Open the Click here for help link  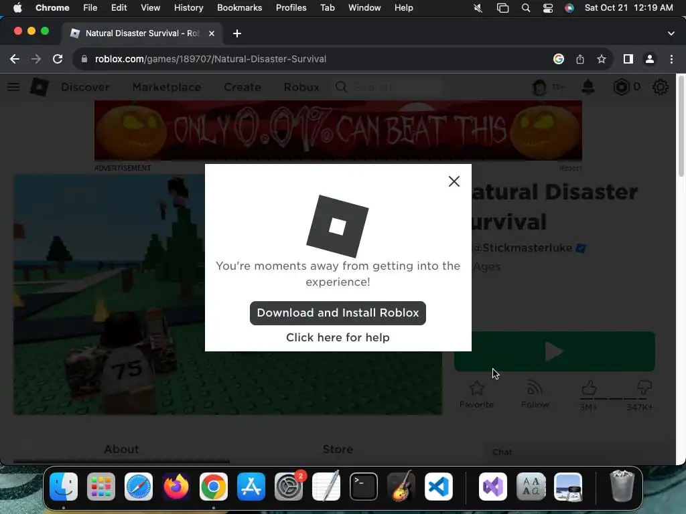click(338, 337)
